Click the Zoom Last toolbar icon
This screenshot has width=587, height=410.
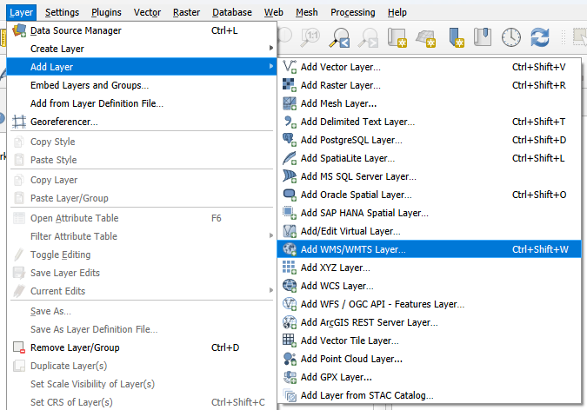tap(341, 37)
